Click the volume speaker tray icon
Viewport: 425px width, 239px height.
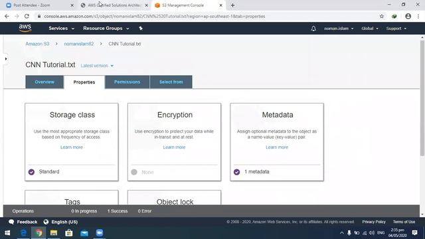(372, 233)
